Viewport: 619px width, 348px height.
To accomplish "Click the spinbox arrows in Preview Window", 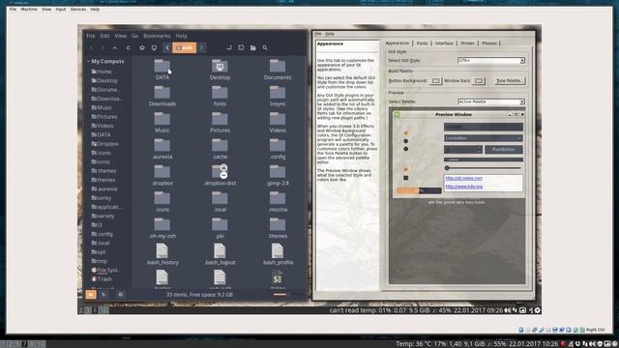I will tap(480, 150).
